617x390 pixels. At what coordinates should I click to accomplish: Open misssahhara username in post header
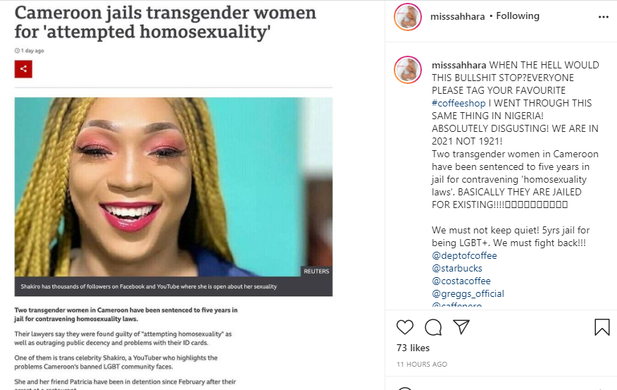pos(457,16)
